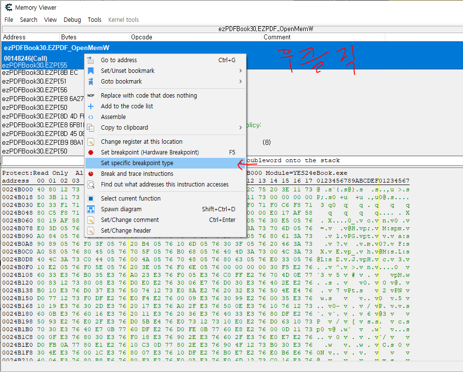Expand the Copy to clipboard submenu arrow
463x372 pixels.
[x=240, y=127]
